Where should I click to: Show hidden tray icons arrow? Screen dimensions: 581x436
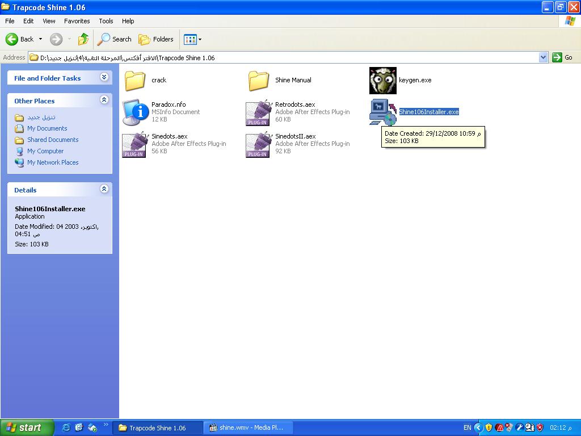pyautogui.click(x=478, y=428)
